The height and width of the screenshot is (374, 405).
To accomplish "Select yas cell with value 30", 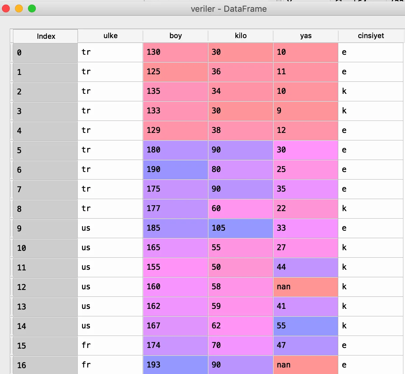I will coord(306,150).
